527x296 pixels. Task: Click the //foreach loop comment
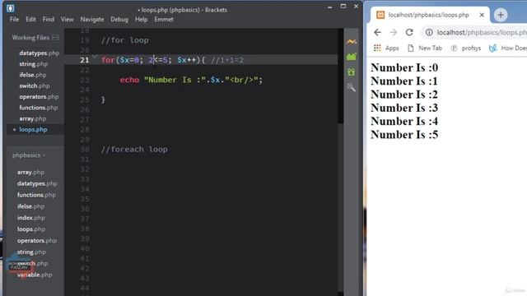(x=134, y=150)
